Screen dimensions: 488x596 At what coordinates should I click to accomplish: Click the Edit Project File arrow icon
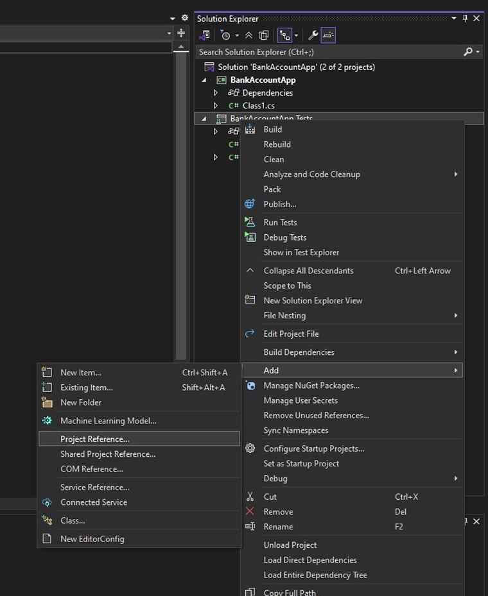pyautogui.click(x=250, y=334)
